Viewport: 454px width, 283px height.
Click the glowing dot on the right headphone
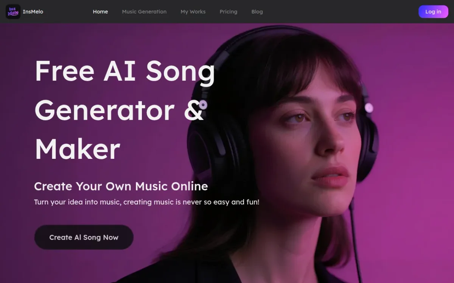(369, 108)
